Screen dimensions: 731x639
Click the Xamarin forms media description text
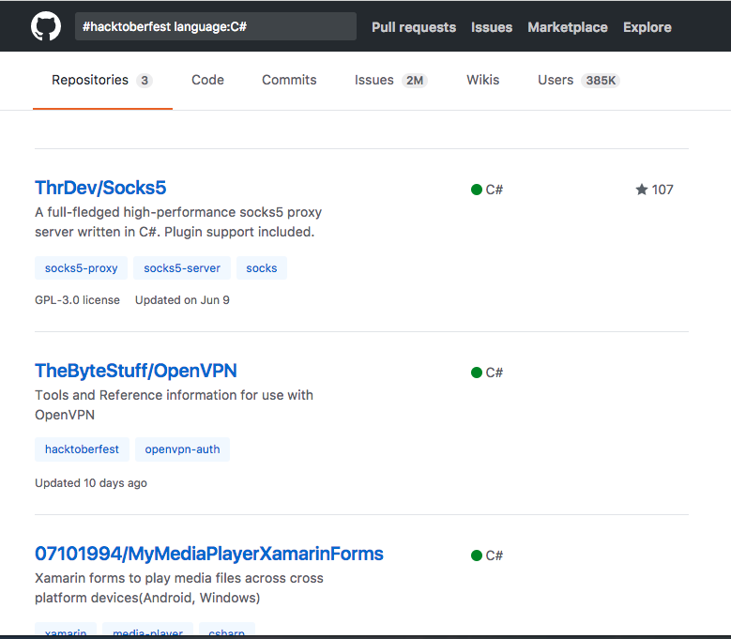coord(179,587)
